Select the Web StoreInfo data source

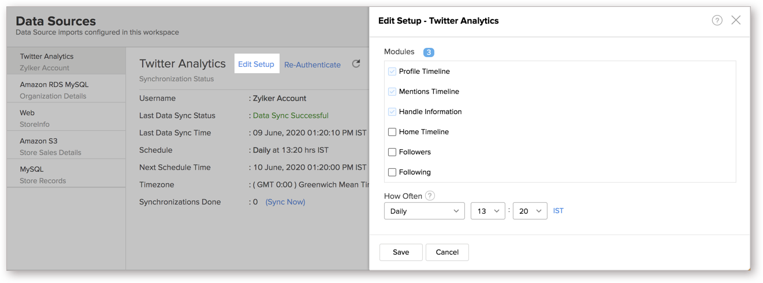click(66, 118)
